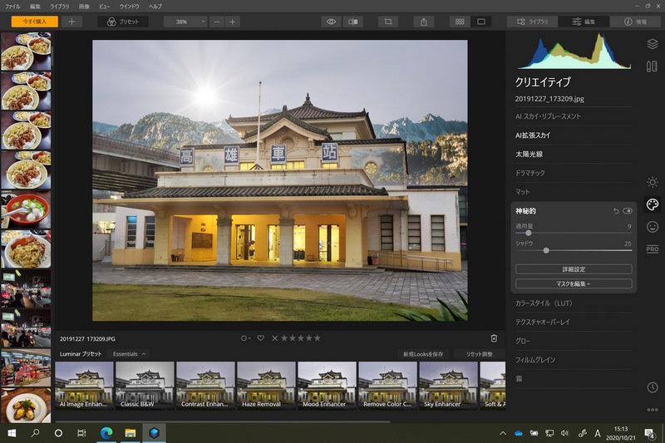
Task: Set rating with the fifth star
Action: [x=318, y=338]
